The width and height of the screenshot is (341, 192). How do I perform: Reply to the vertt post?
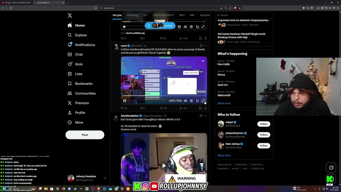click(124, 108)
